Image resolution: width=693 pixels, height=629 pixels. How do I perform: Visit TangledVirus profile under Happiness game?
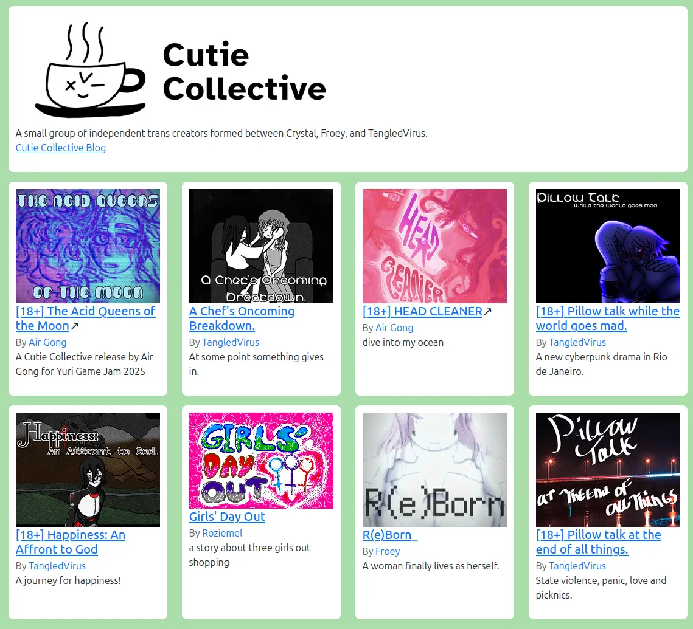coord(57,566)
